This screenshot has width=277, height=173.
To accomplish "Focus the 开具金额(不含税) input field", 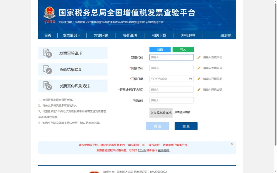I will coord(172,90).
